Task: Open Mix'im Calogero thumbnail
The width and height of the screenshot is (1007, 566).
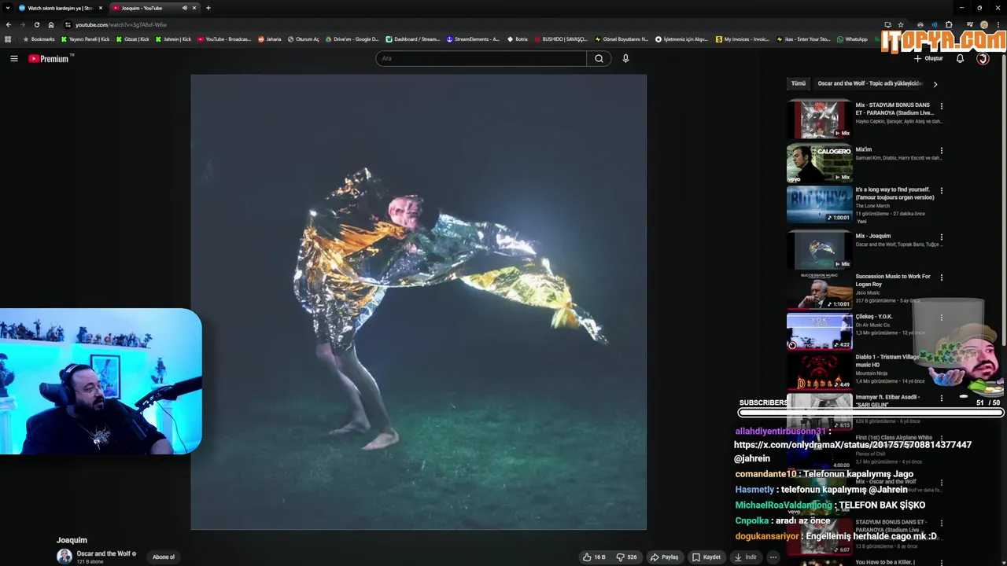Action: tap(819, 163)
